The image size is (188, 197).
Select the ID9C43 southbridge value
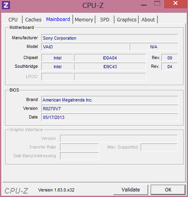[x=110, y=67]
